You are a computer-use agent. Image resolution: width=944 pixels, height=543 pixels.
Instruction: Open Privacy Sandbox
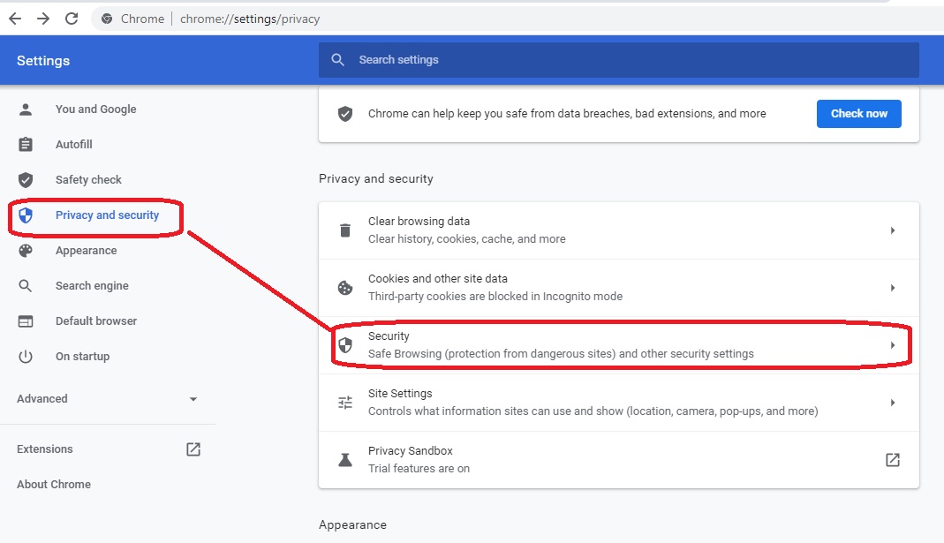point(619,460)
